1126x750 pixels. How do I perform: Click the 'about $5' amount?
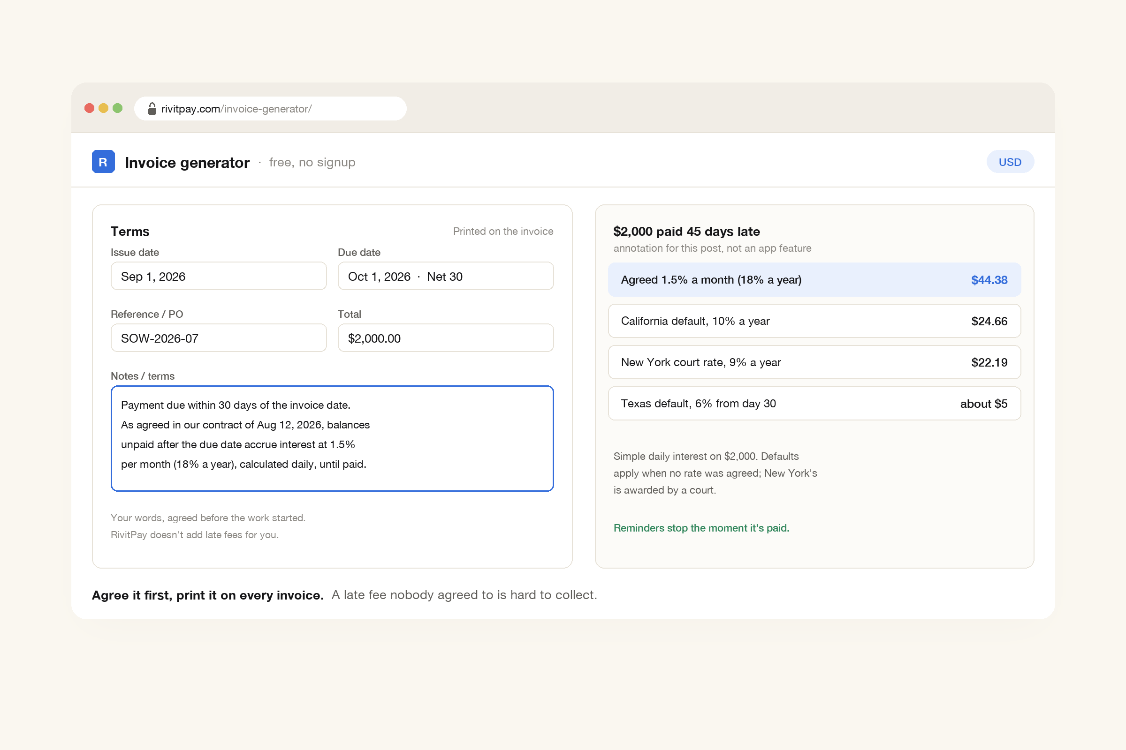[x=983, y=404]
